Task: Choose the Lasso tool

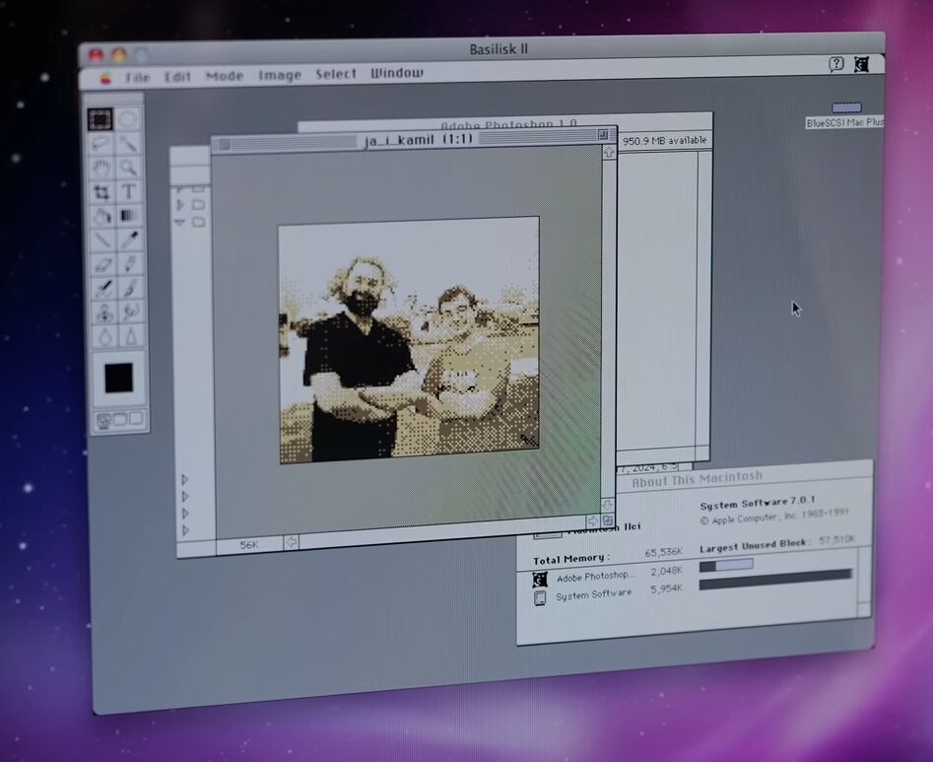Action: pos(100,144)
